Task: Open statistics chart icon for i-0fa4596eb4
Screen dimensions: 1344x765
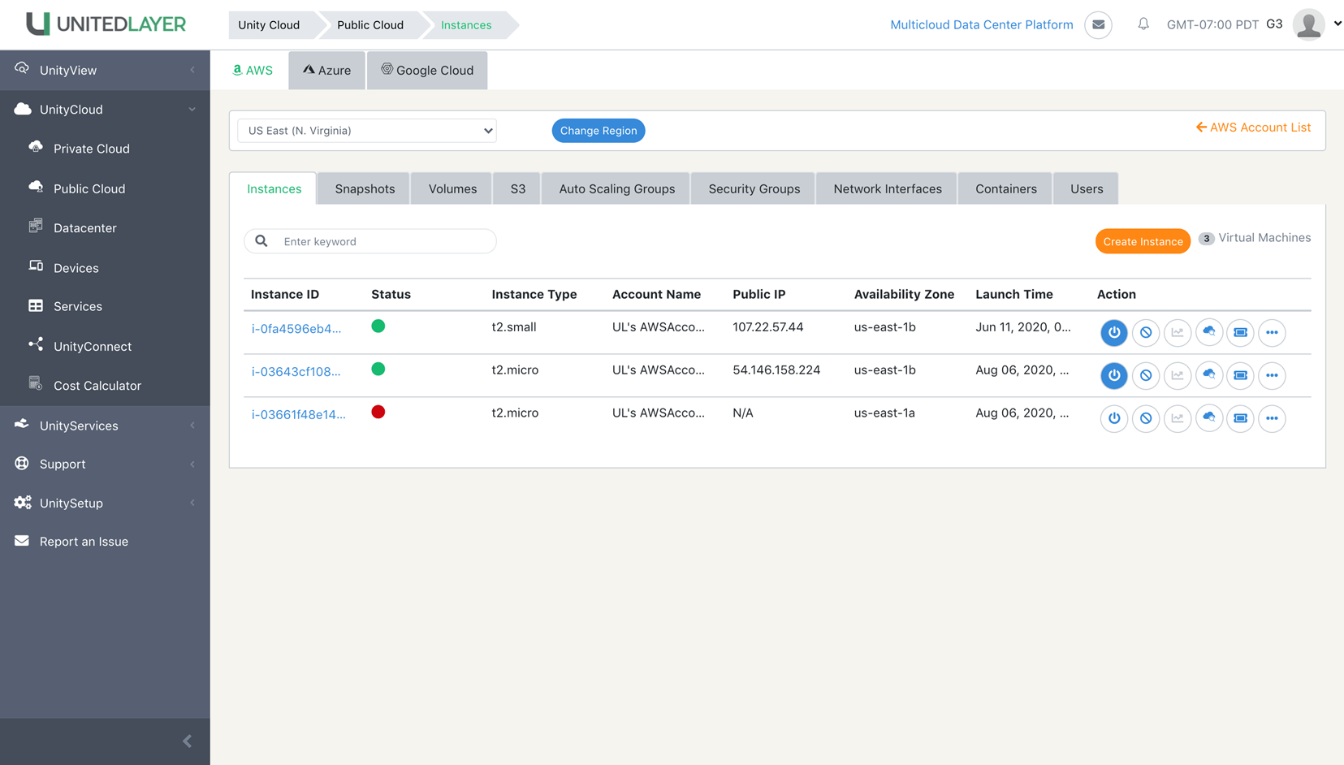Action: click(1177, 332)
